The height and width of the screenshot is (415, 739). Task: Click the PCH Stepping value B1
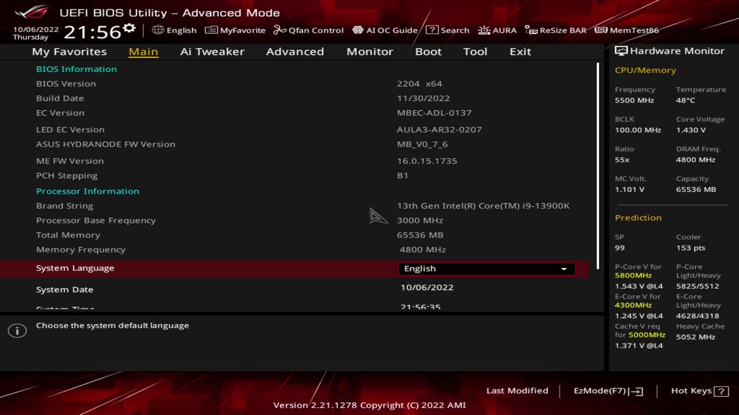pos(402,175)
